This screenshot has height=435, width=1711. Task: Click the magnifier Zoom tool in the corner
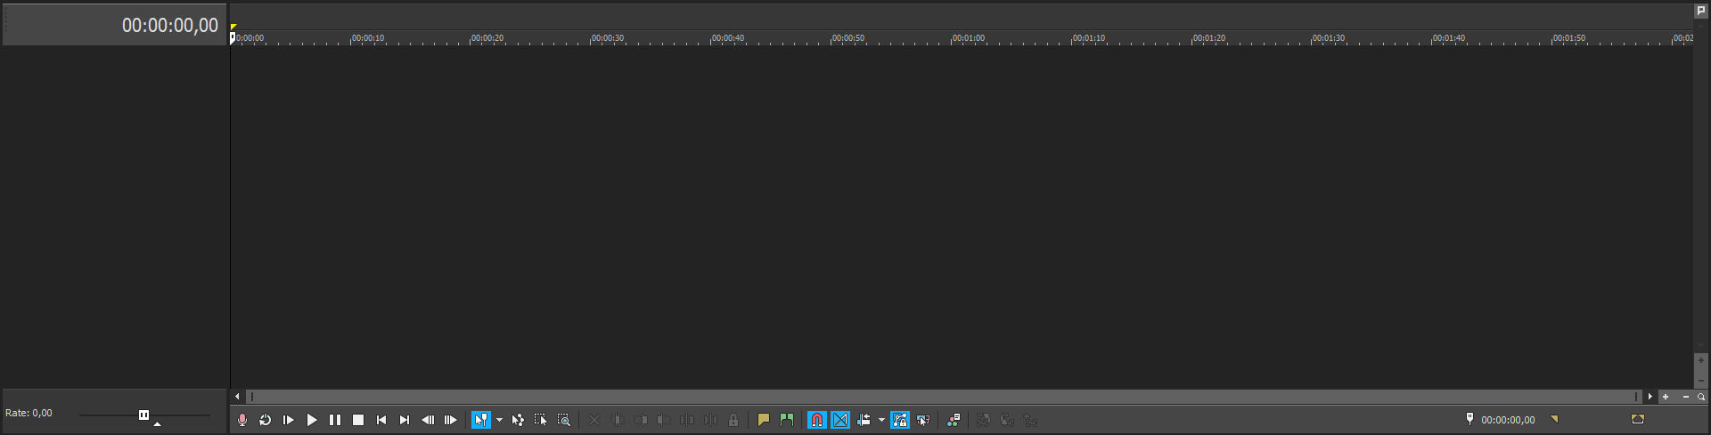(1701, 397)
